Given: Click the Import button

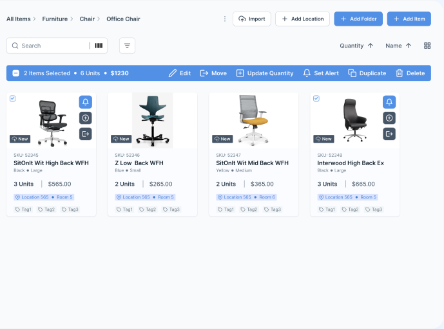Looking at the screenshot, I should pos(251,19).
